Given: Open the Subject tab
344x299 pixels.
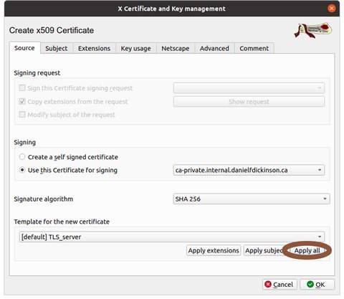Looking at the screenshot, I should (57, 48).
